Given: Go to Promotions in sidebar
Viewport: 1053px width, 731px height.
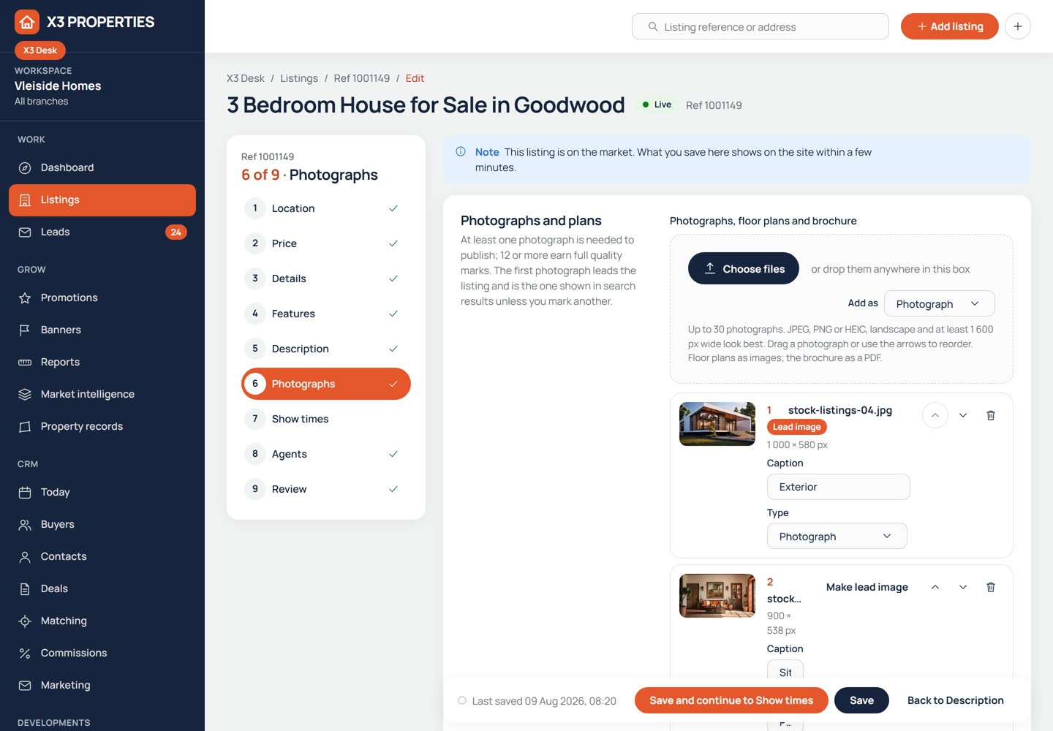Looking at the screenshot, I should click(x=102, y=298).
